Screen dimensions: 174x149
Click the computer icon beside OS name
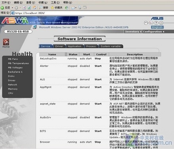pyautogui.click(x=35, y=27)
